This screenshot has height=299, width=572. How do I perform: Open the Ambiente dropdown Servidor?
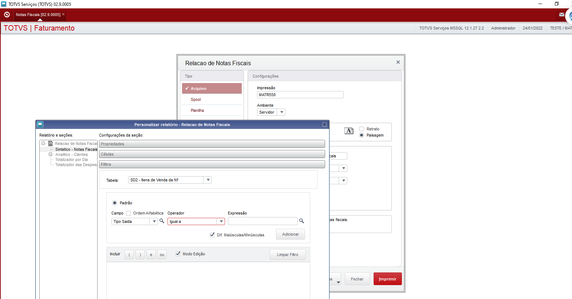tap(281, 112)
